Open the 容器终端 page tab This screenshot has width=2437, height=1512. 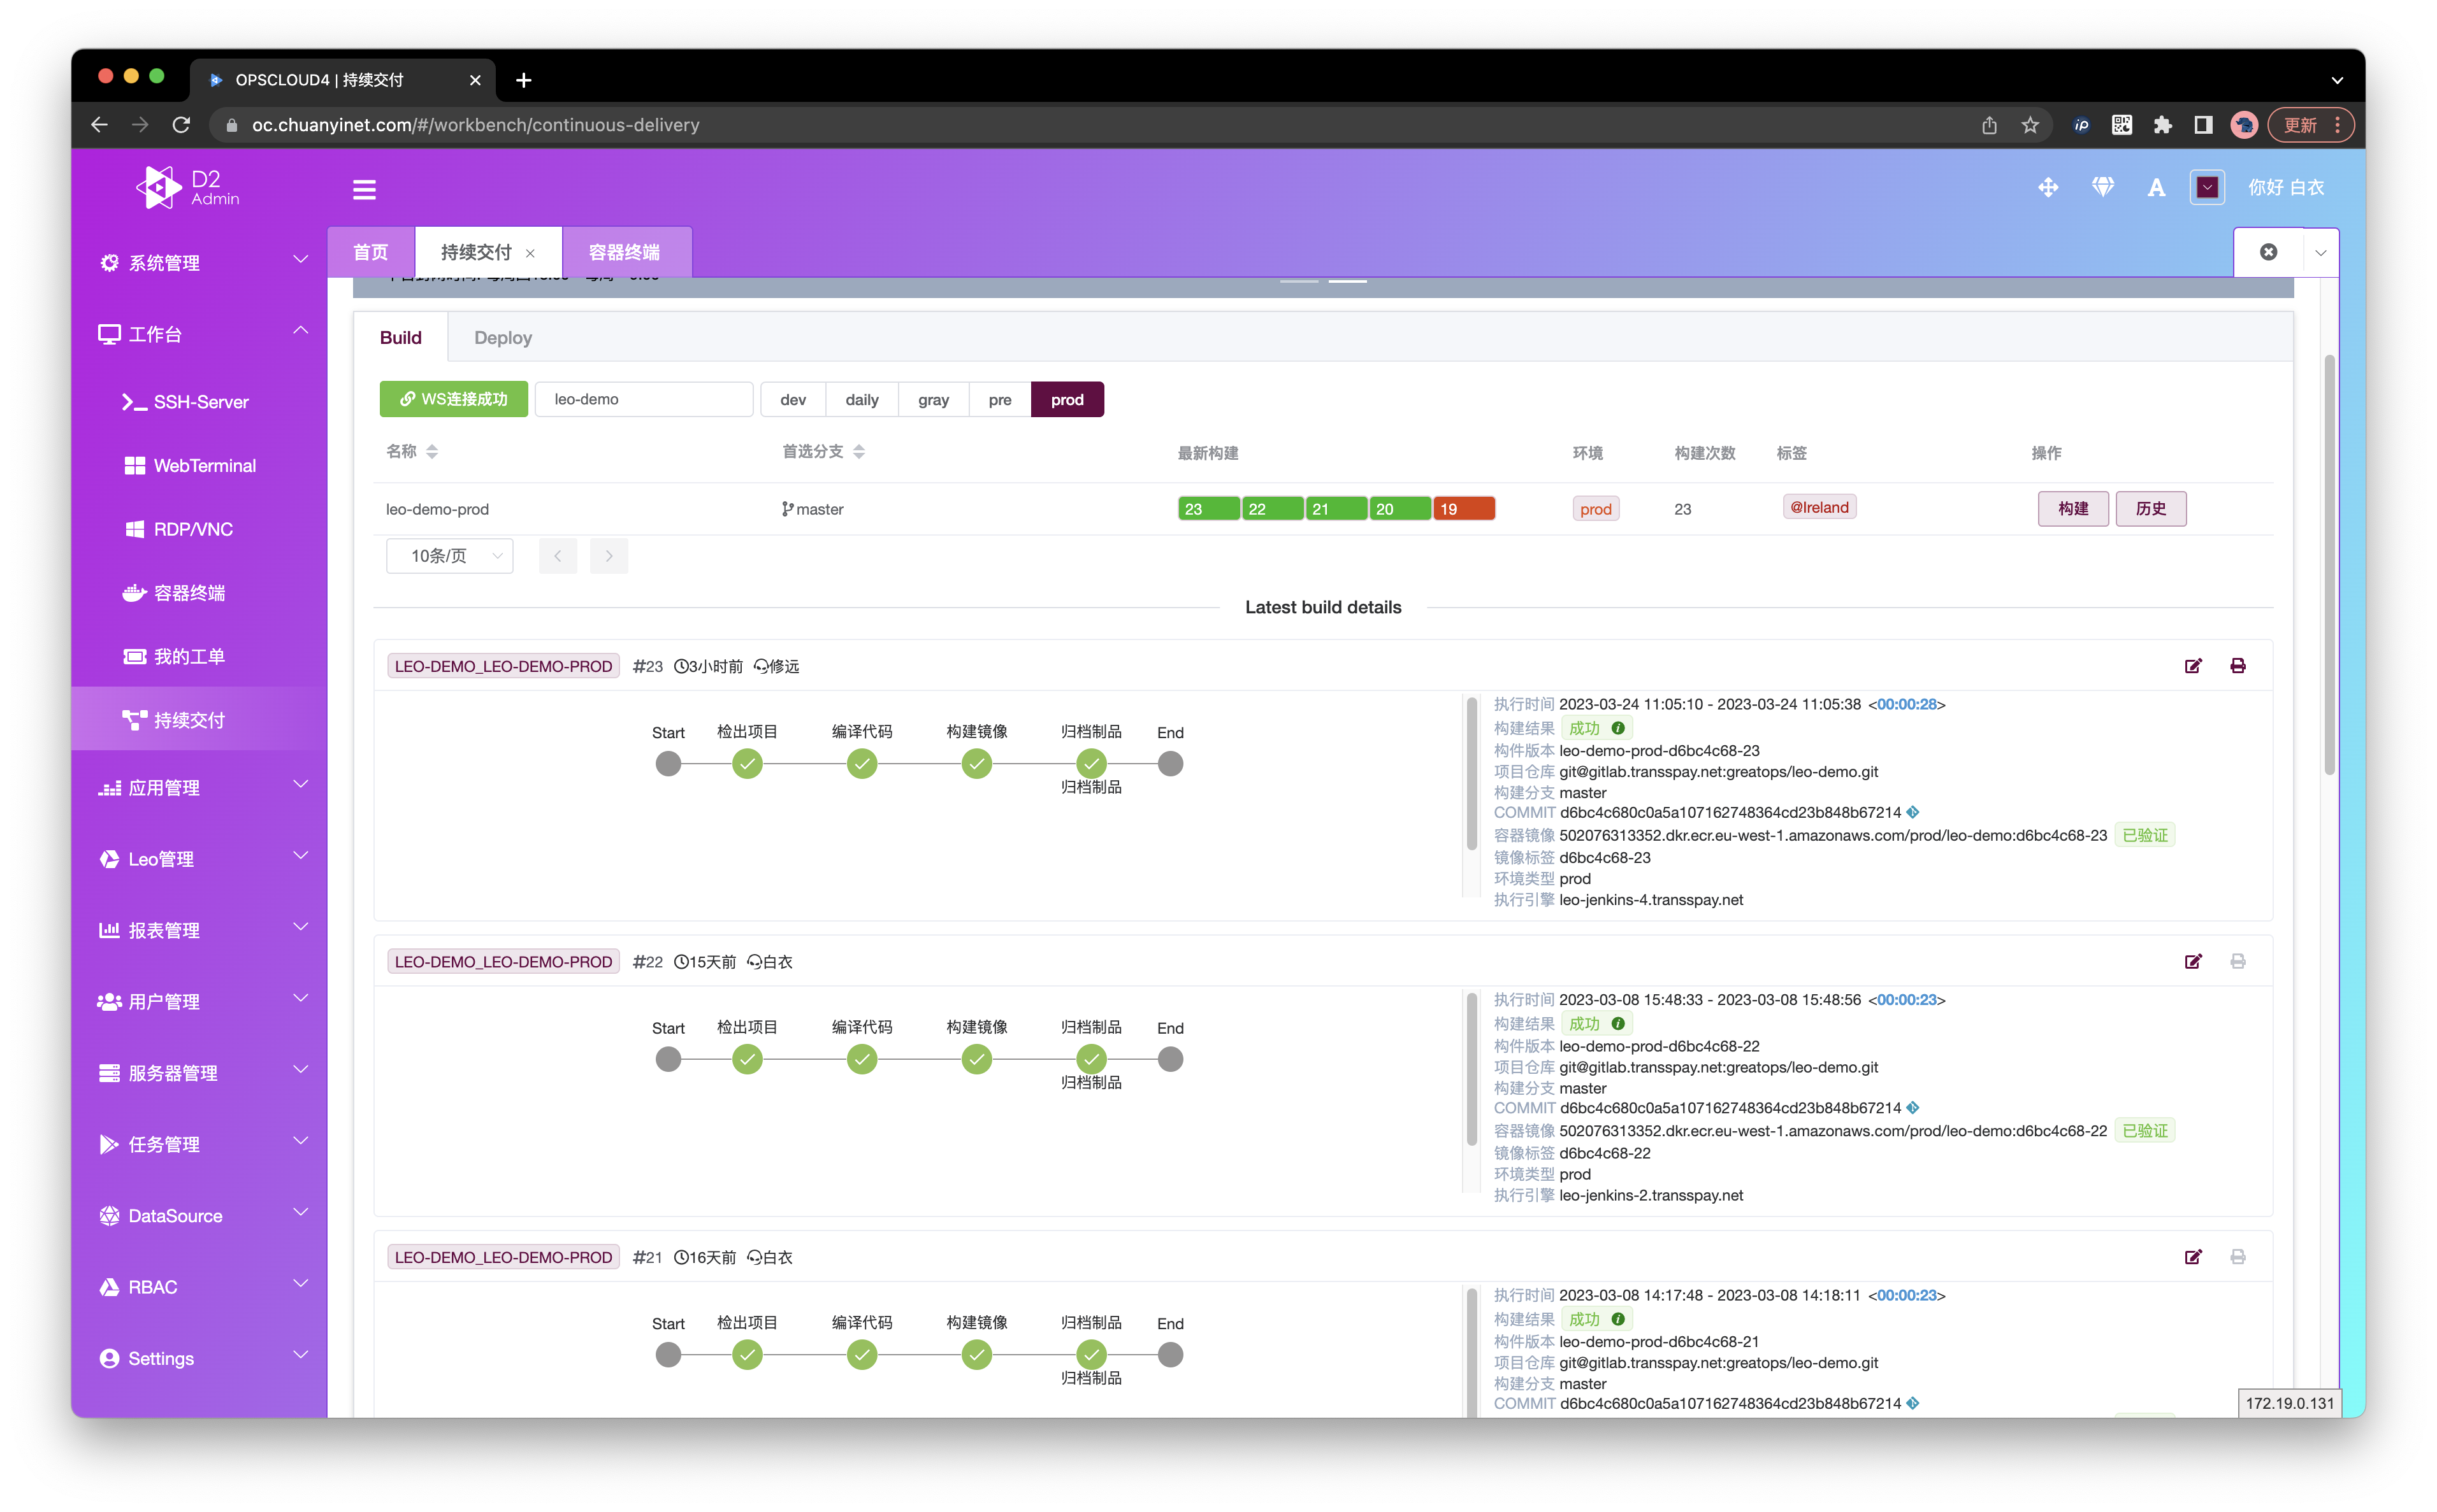pyautogui.click(x=625, y=253)
